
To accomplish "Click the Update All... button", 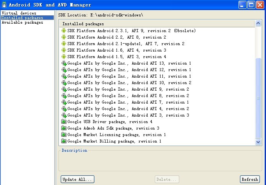I will pos(77,179).
